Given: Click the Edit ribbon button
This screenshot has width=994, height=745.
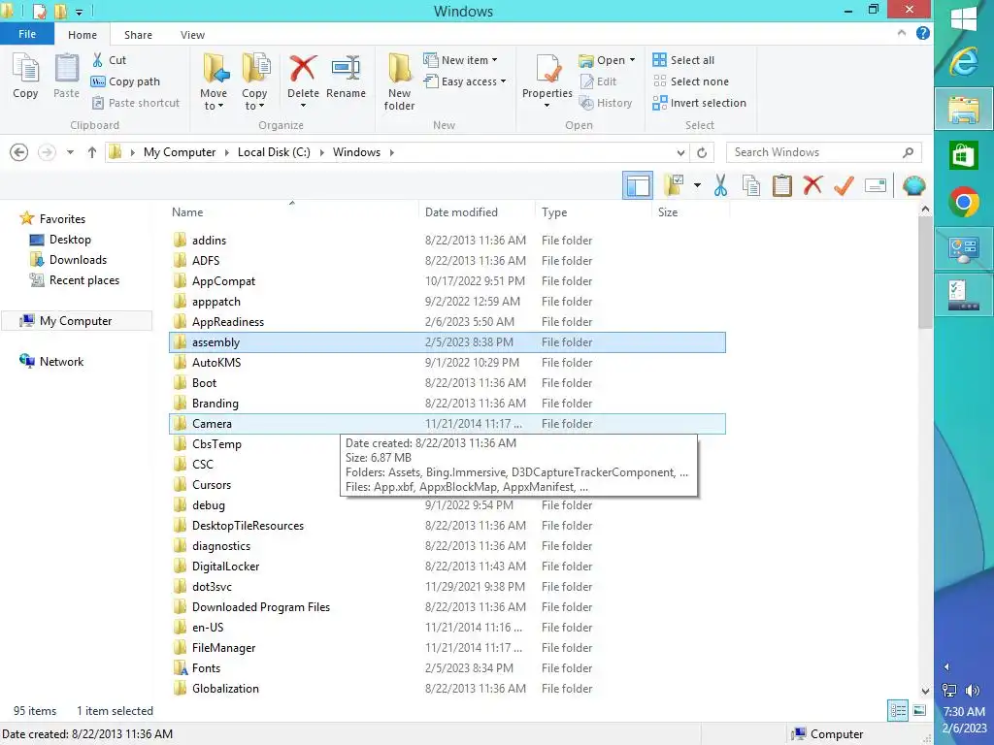Looking at the screenshot, I should 598,81.
